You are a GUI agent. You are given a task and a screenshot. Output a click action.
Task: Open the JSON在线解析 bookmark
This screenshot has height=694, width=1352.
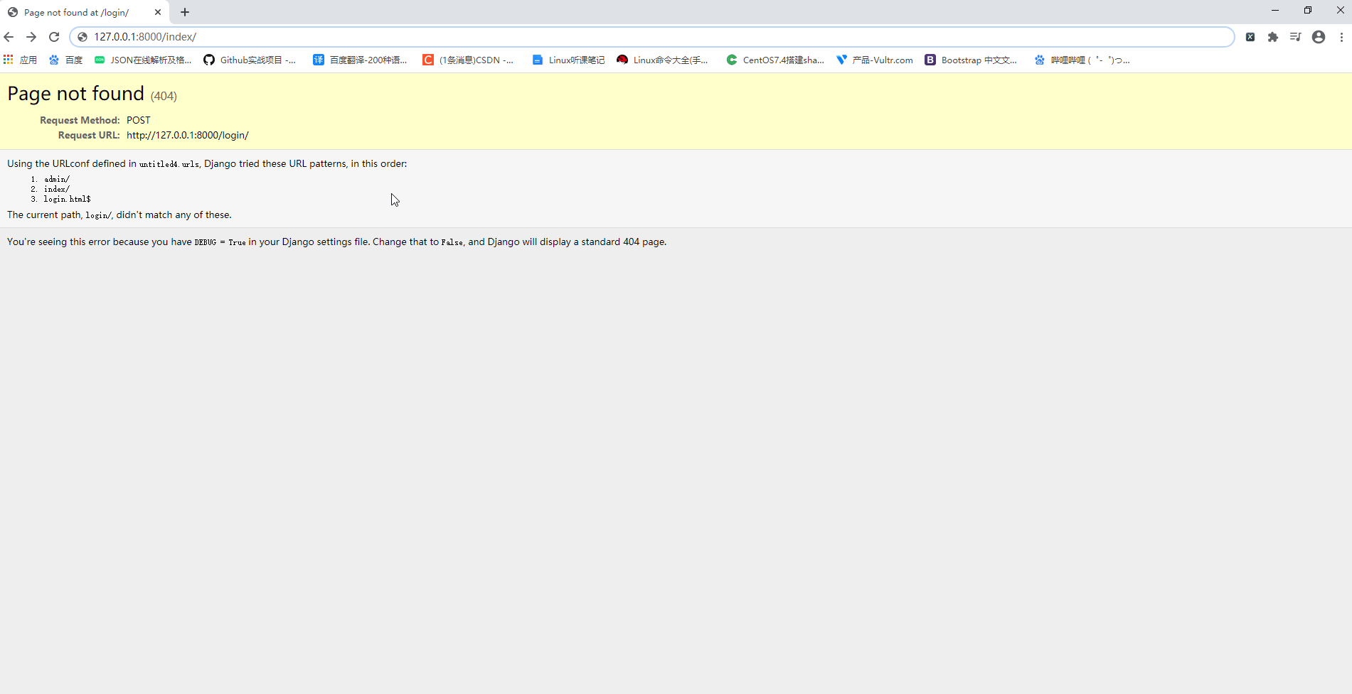(x=143, y=60)
